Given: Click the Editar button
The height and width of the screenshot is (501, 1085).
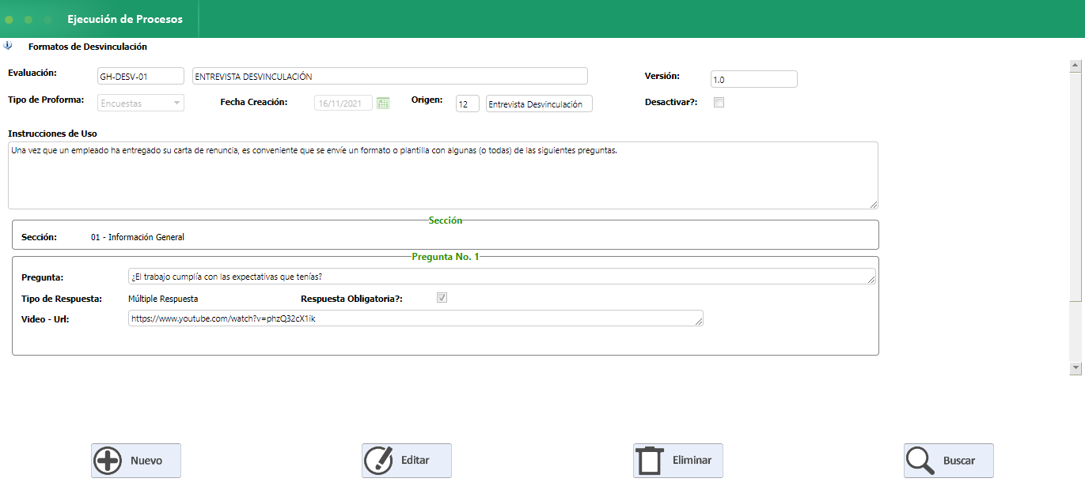Looking at the screenshot, I should click(x=407, y=461).
